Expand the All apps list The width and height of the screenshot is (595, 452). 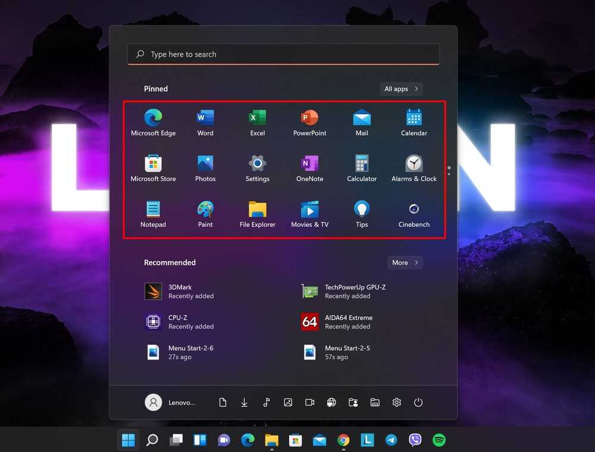401,89
